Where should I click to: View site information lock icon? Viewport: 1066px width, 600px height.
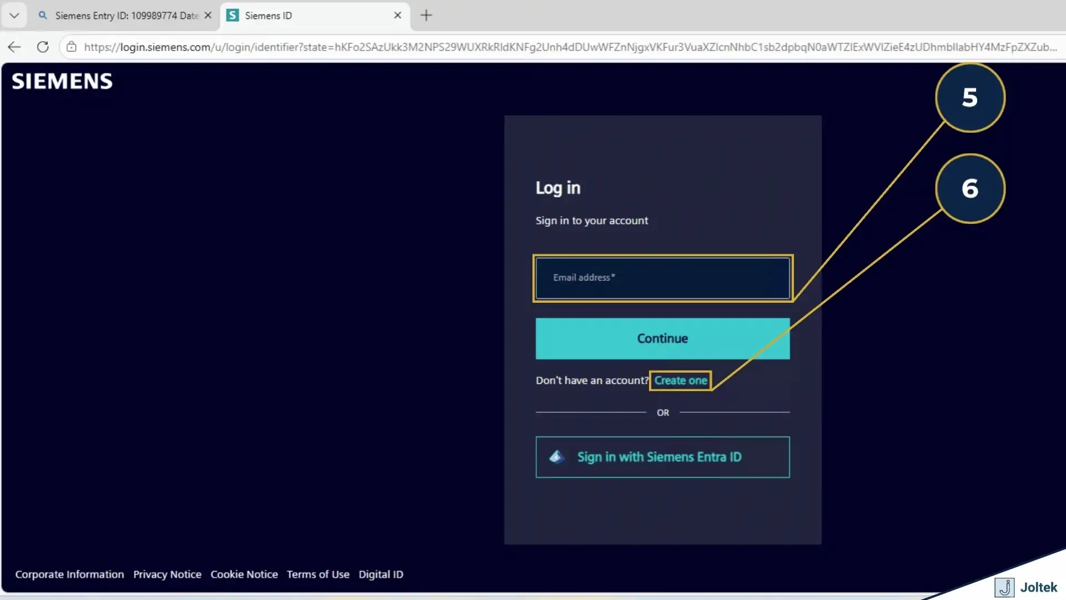click(72, 47)
